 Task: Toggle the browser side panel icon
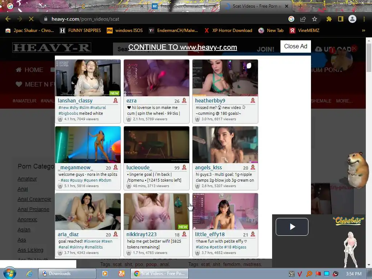coord(341,19)
